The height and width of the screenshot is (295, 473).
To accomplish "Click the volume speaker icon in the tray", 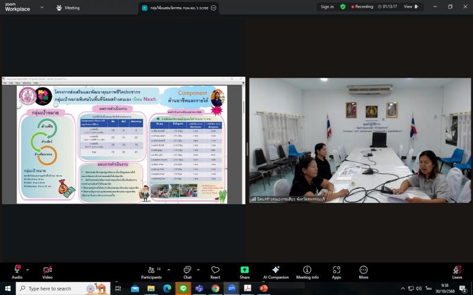I will pyautogui.click(x=419, y=289).
